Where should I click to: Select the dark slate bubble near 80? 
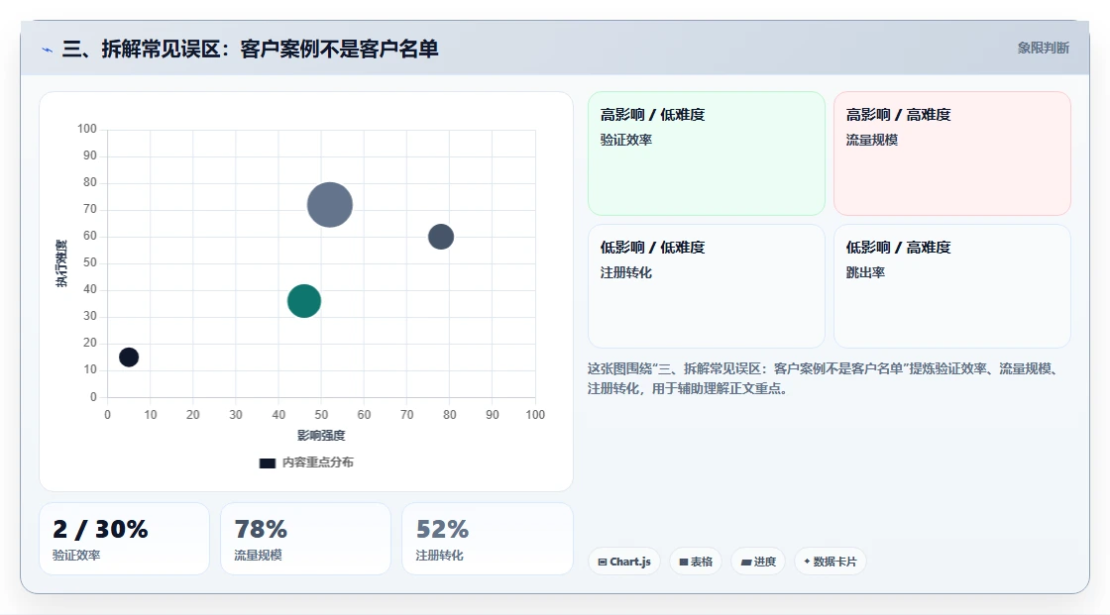(441, 237)
